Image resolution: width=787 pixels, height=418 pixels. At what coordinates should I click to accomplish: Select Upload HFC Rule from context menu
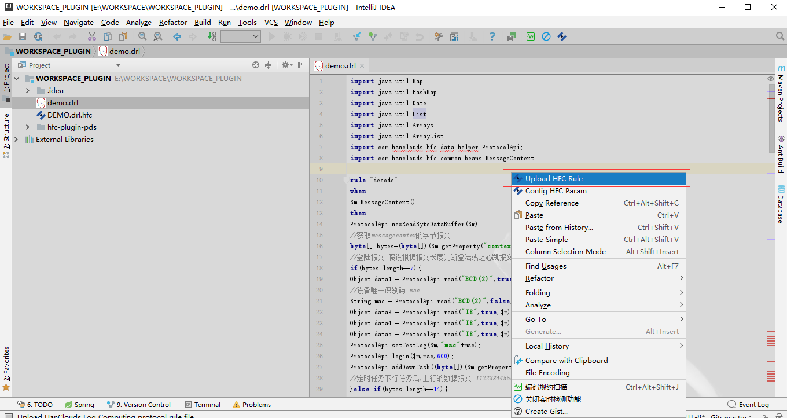[598, 179]
